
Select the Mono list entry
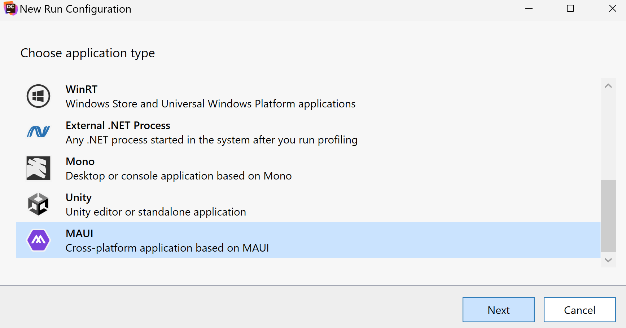coord(179,168)
